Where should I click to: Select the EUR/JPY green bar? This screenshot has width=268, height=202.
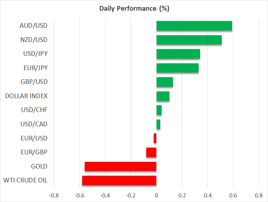177,68
